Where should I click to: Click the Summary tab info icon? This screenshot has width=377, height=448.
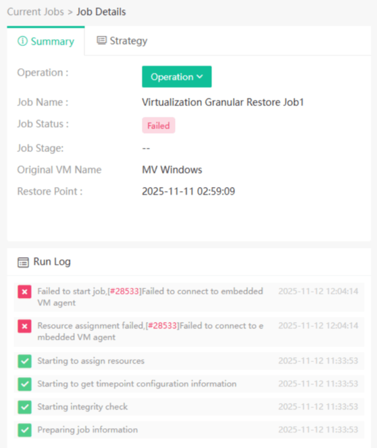(22, 41)
